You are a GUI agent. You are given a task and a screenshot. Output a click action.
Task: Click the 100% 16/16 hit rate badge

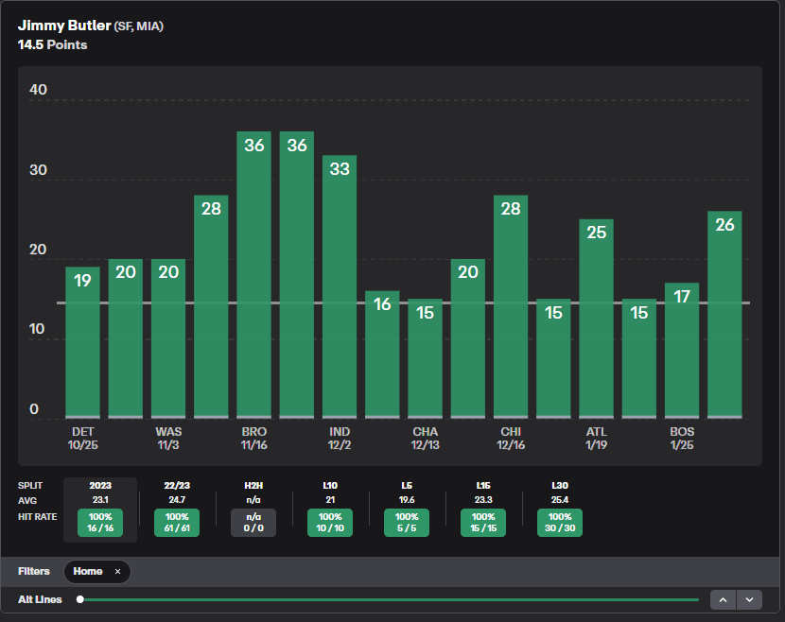[100, 523]
